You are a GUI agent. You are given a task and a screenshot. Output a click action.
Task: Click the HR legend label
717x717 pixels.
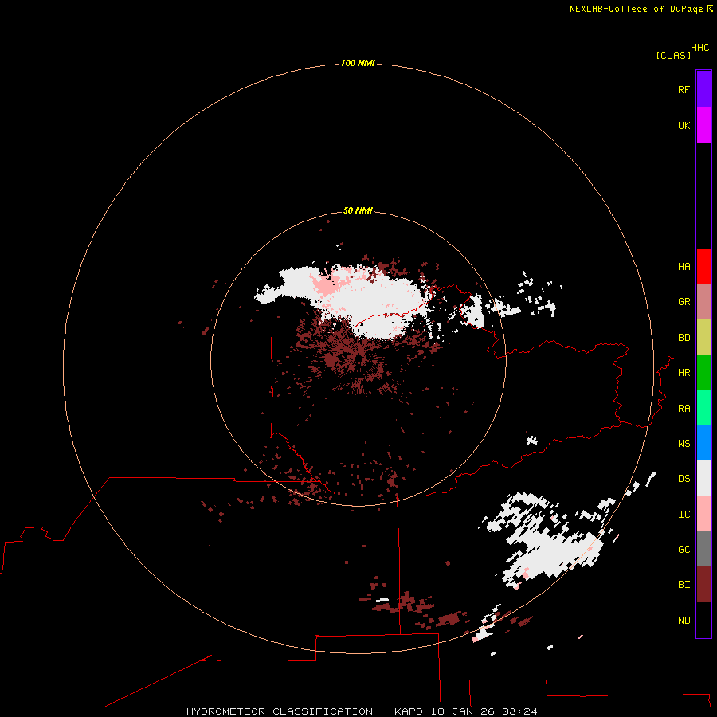click(684, 373)
